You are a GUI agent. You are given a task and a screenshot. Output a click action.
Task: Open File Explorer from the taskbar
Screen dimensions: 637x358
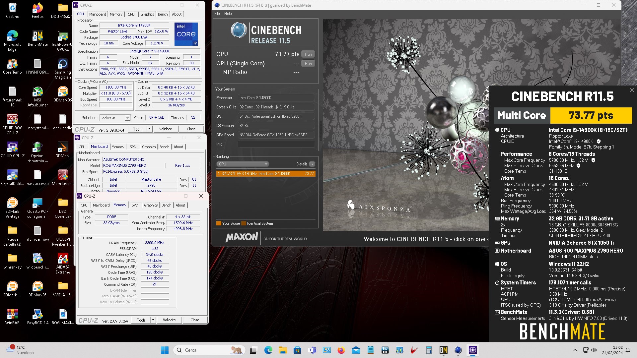point(283,350)
